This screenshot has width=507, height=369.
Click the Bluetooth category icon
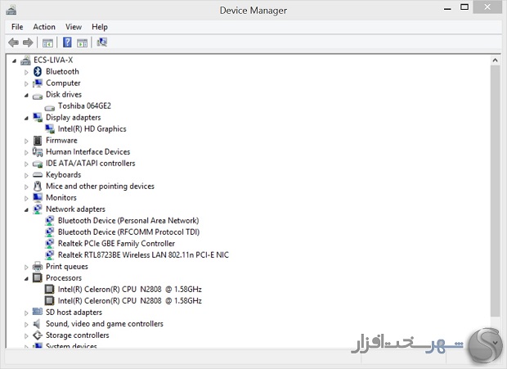38,71
